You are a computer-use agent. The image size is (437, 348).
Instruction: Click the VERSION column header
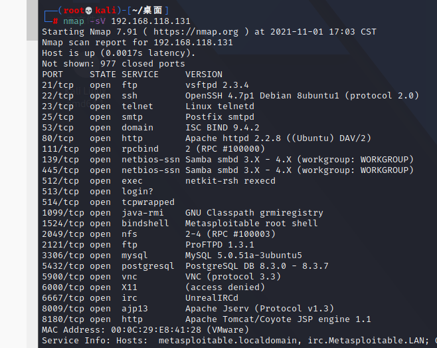click(204, 75)
